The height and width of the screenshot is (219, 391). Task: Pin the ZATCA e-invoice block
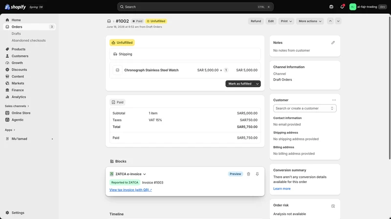(x=257, y=174)
